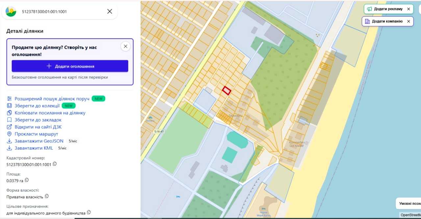Click the external link icon for ДЗК

click(x=9, y=127)
